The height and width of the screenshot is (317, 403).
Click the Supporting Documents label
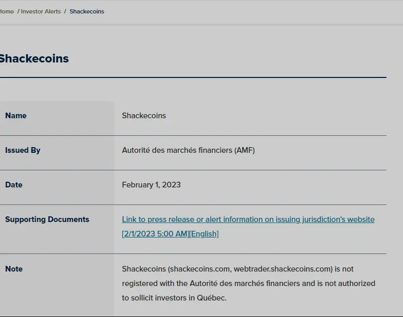[47, 219]
